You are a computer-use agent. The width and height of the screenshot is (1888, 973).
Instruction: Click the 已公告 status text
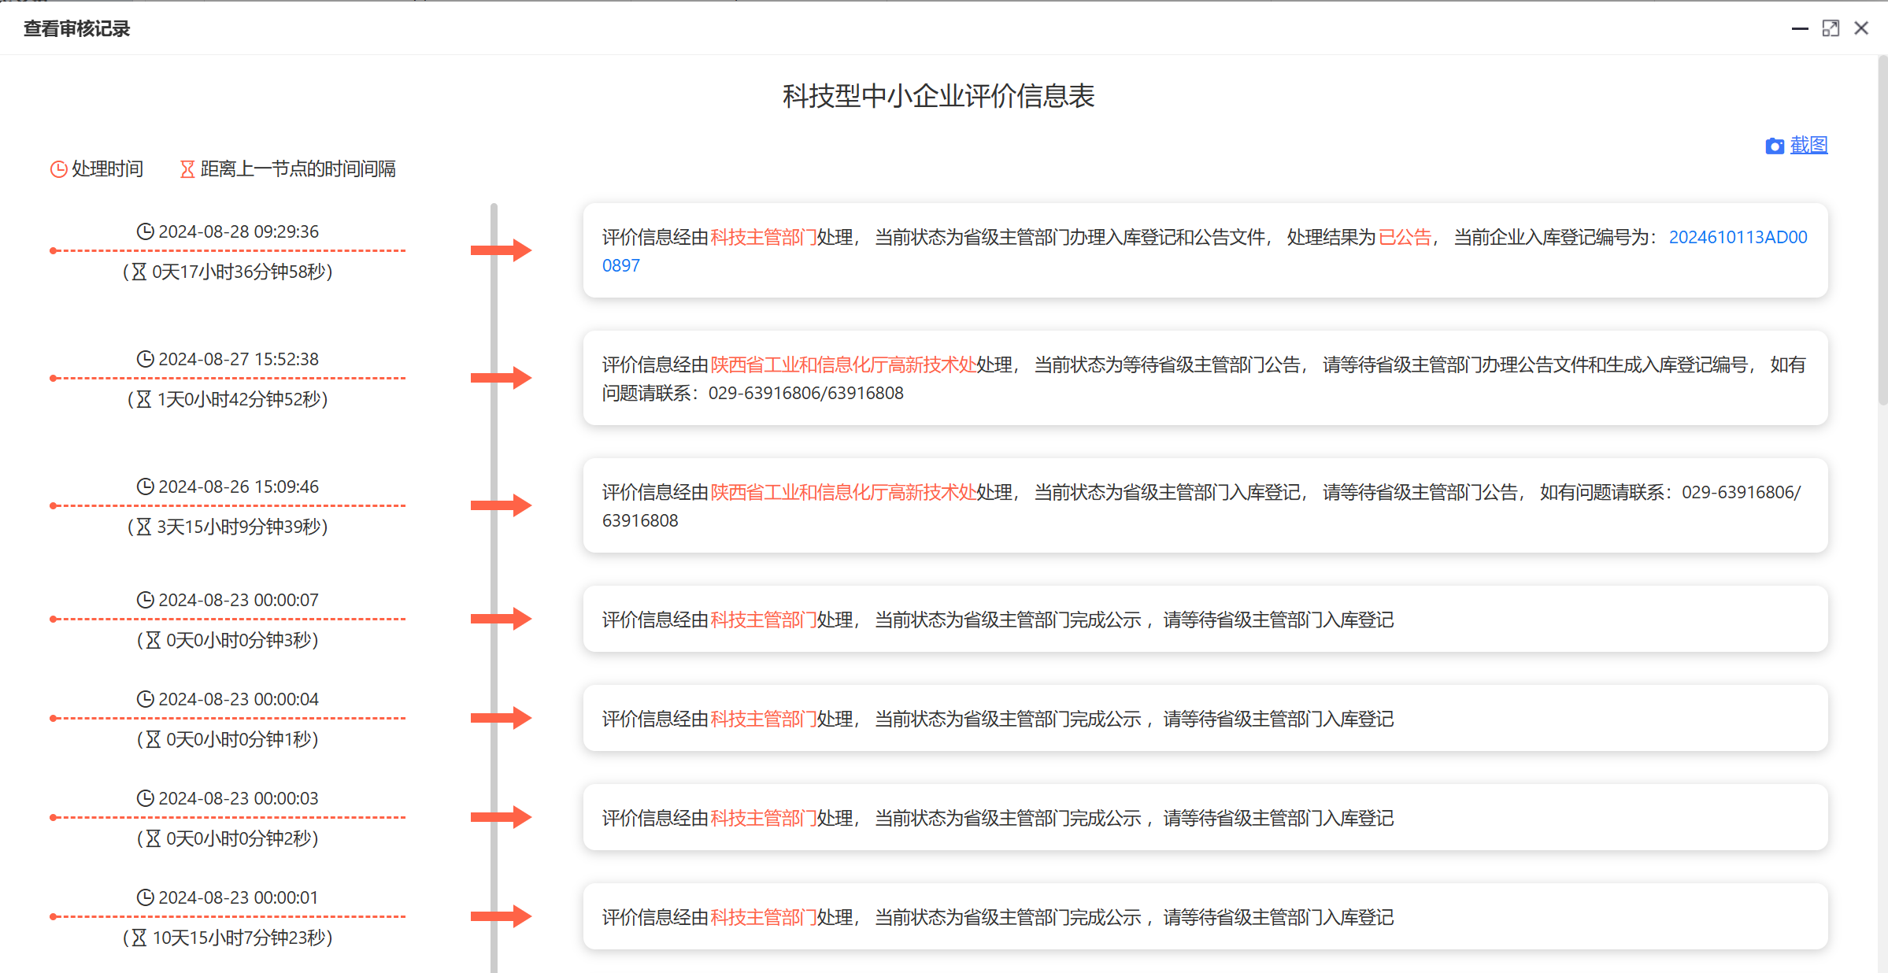point(1405,237)
